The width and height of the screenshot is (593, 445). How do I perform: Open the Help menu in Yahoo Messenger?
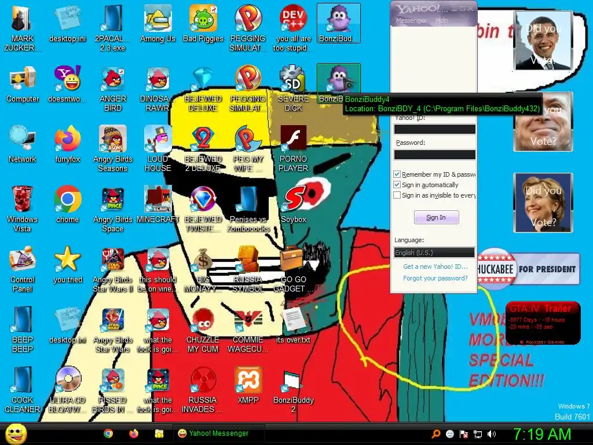click(441, 20)
